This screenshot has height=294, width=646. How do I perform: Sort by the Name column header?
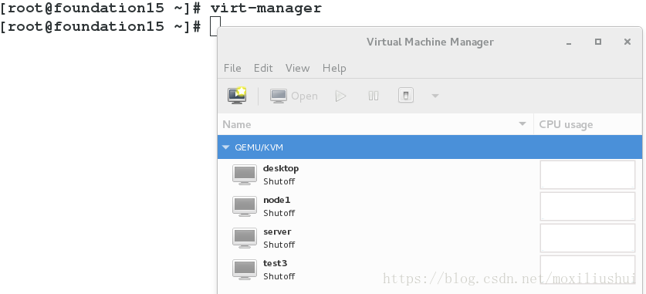(x=375, y=124)
